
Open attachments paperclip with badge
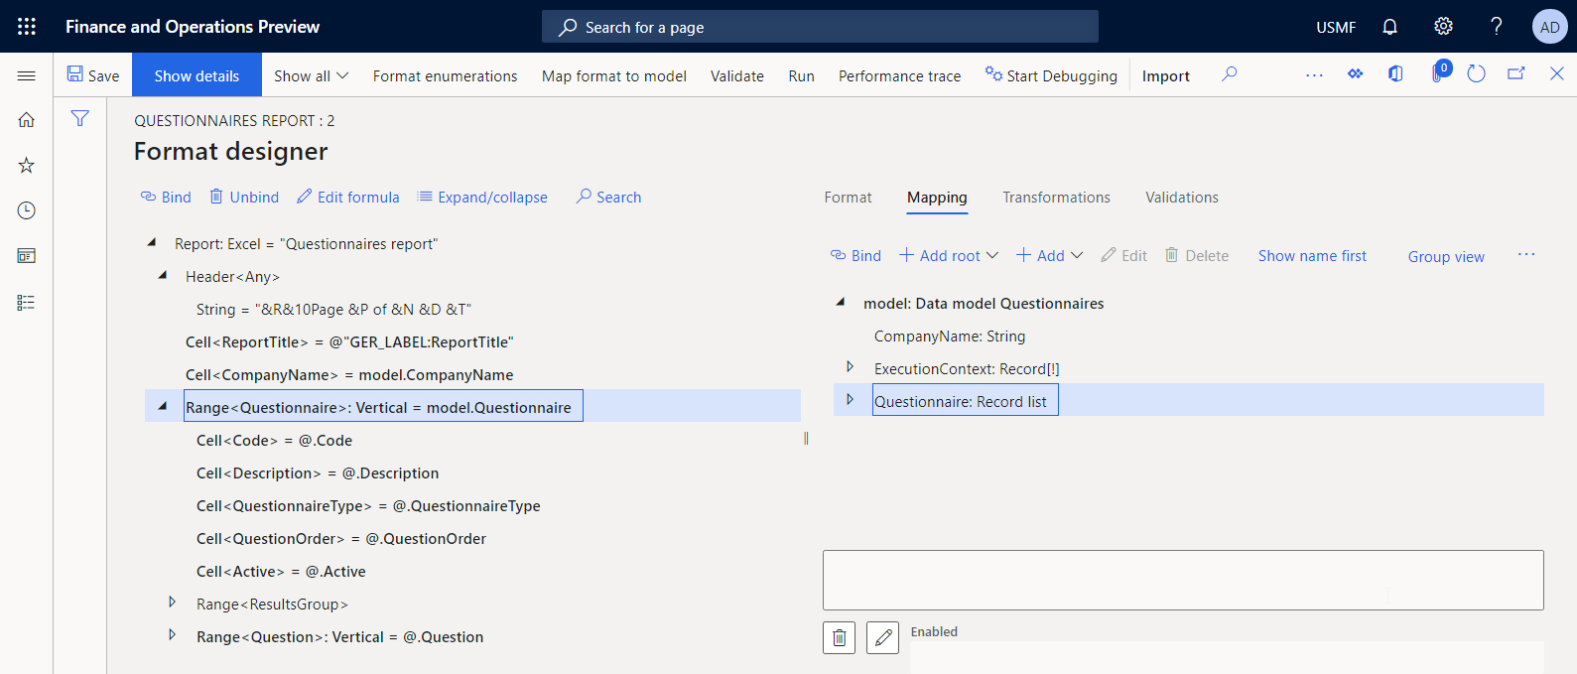tap(1439, 72)
